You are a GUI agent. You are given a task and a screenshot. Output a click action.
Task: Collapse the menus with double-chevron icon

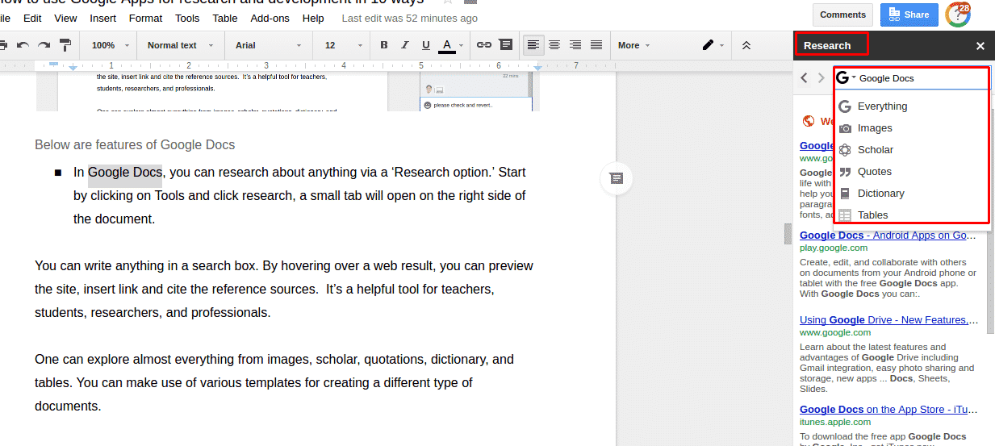tap(746, 45)
